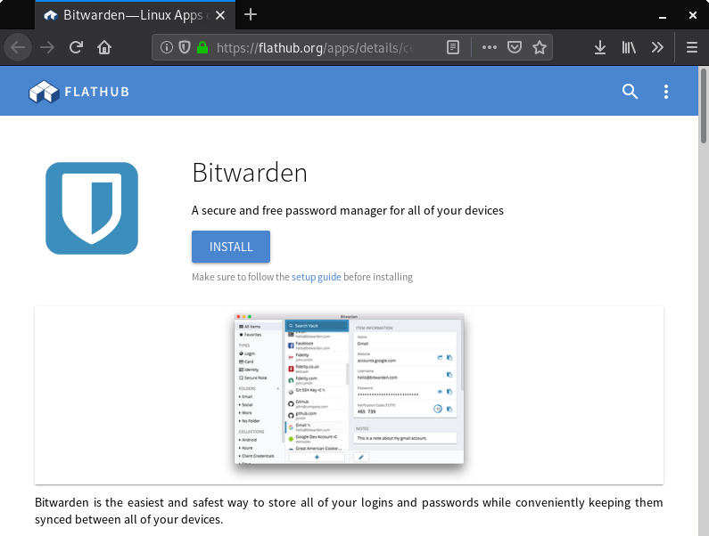Open the Library bookmarks and history menu

click(x=629, y=47)
